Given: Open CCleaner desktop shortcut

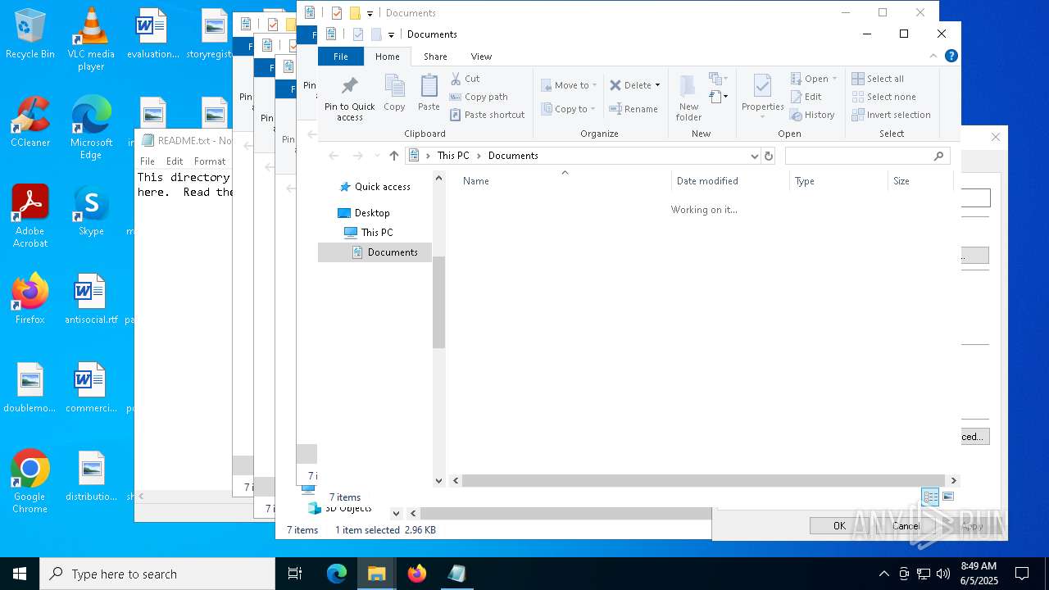Looking at the screenshot, I should (x=30, y=123).
